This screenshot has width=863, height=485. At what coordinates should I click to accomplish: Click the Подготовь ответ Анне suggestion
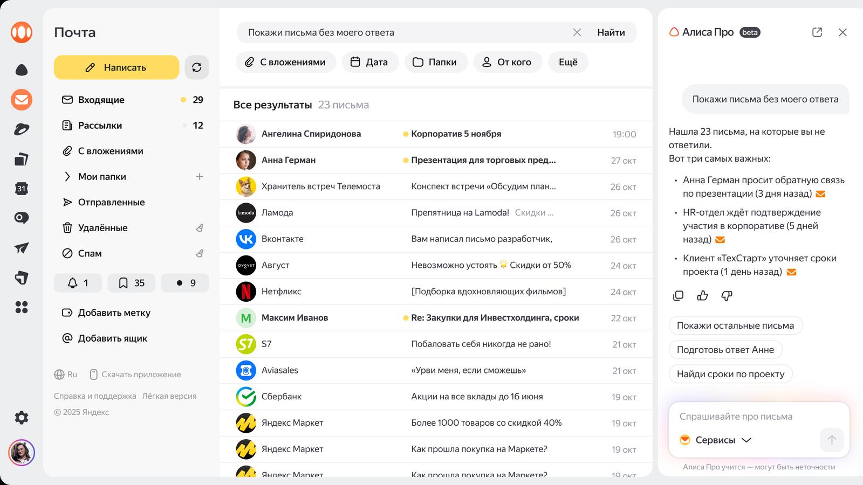pyautogui.click(x=725, y=350)
